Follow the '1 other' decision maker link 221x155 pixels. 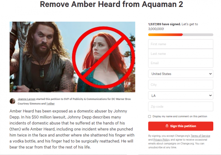click(51, 104)
